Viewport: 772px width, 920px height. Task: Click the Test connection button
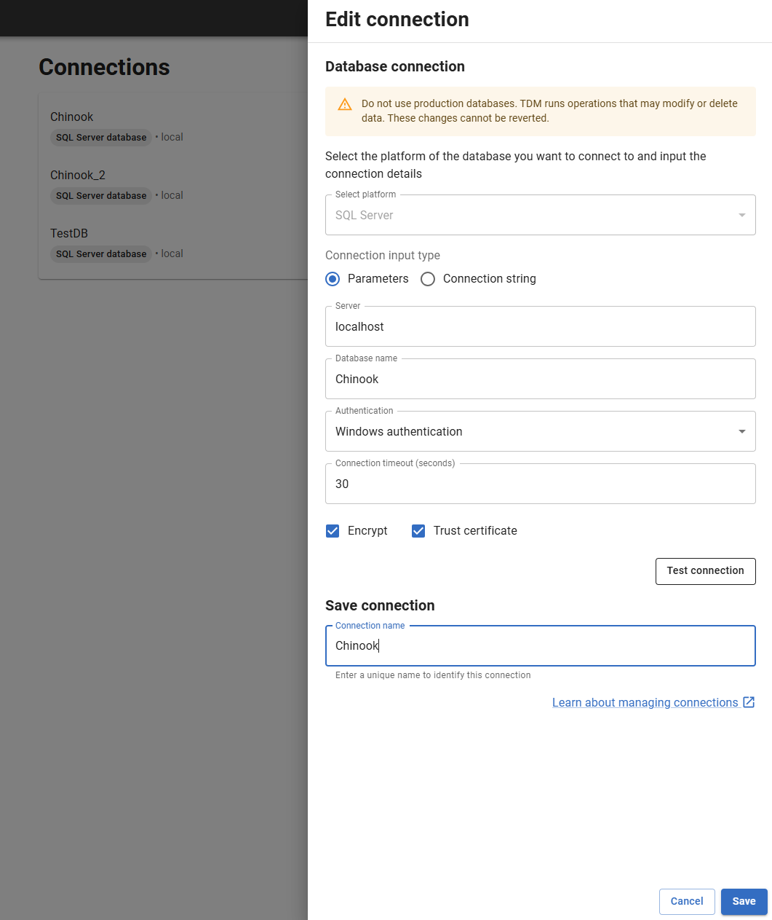(705, 571)
